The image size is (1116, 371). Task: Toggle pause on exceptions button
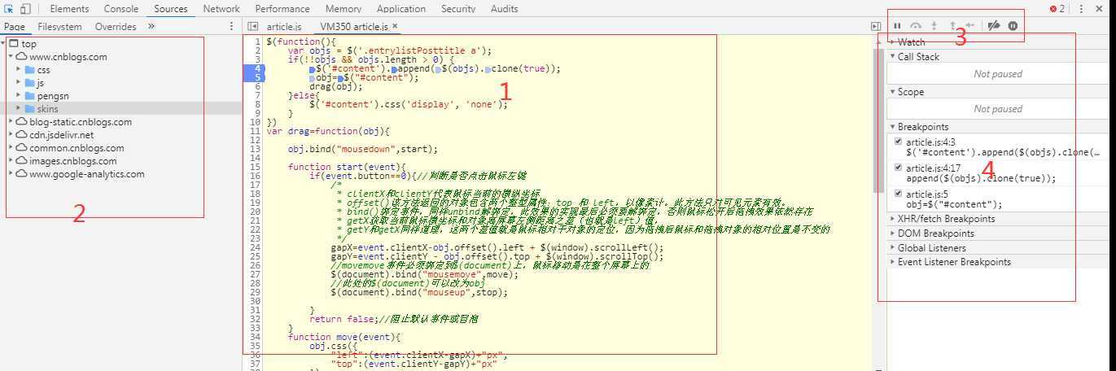(x=1013, y=26)
